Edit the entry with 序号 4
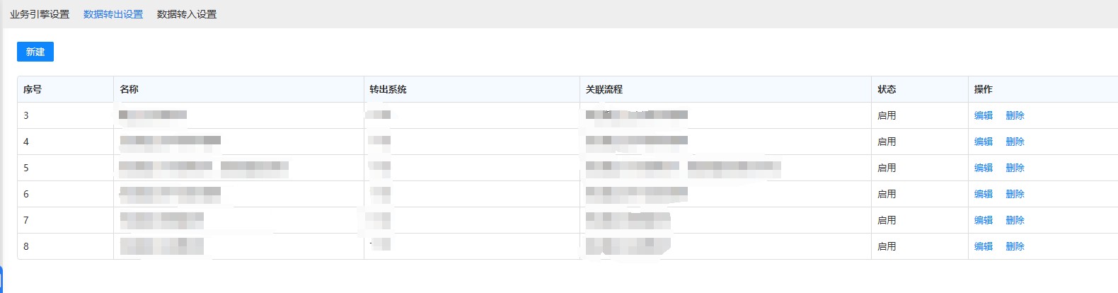This screenshot has height=293, width=1118. pyautogui.click(x=984, y=142)
